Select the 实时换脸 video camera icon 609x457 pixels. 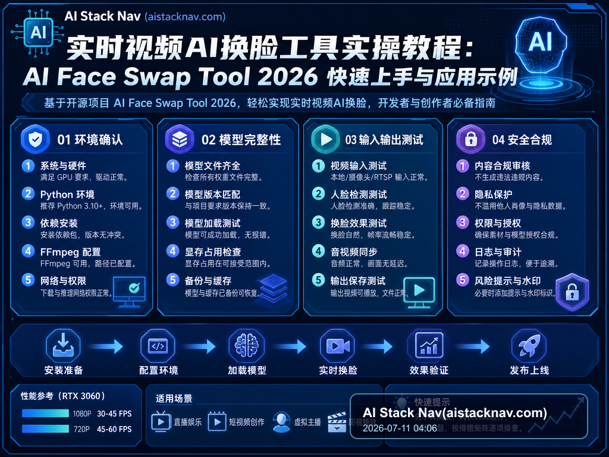pos(338,346)
